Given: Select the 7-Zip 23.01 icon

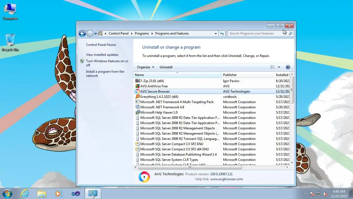Looking at the screenshot, I should pos(138,81).
